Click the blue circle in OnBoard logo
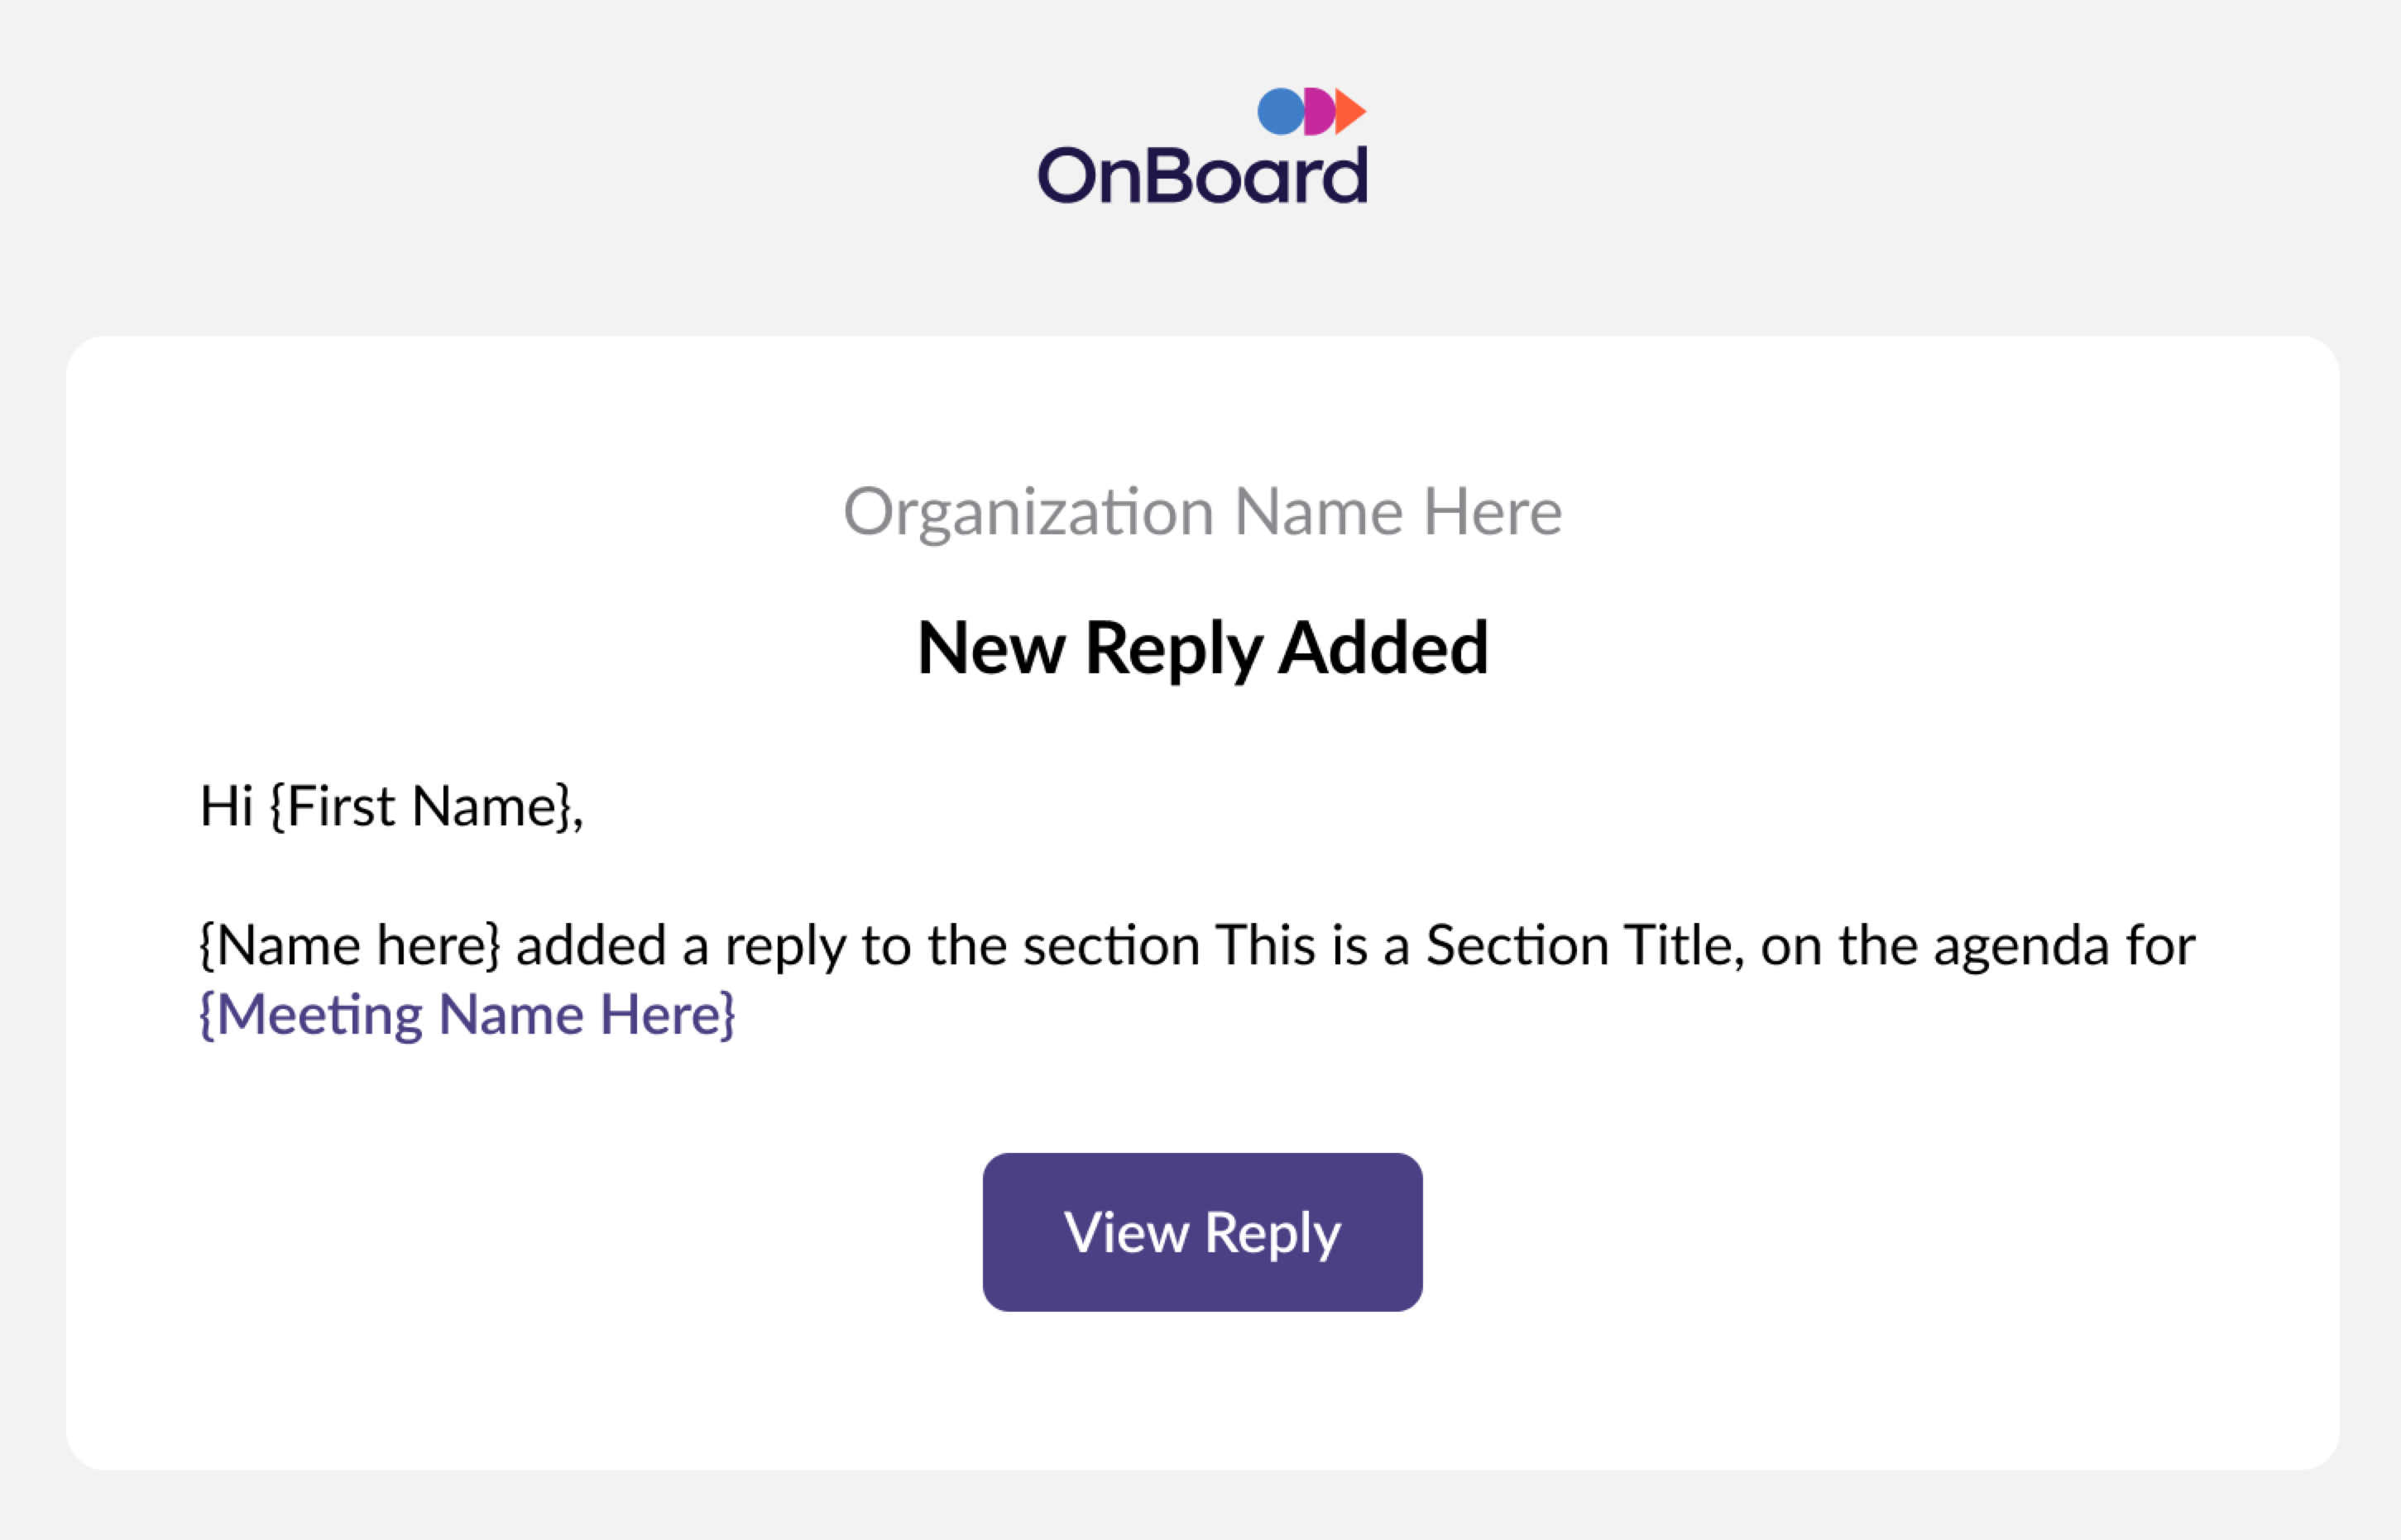The height and width of the screenshot is (1540, 2401). click(x=1281, y=111)
